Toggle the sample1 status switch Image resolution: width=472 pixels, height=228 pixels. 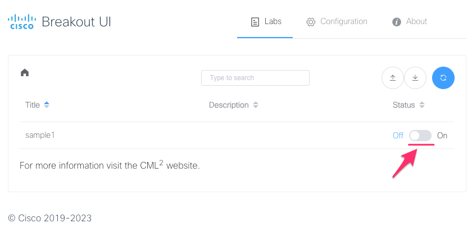[420, 136]
